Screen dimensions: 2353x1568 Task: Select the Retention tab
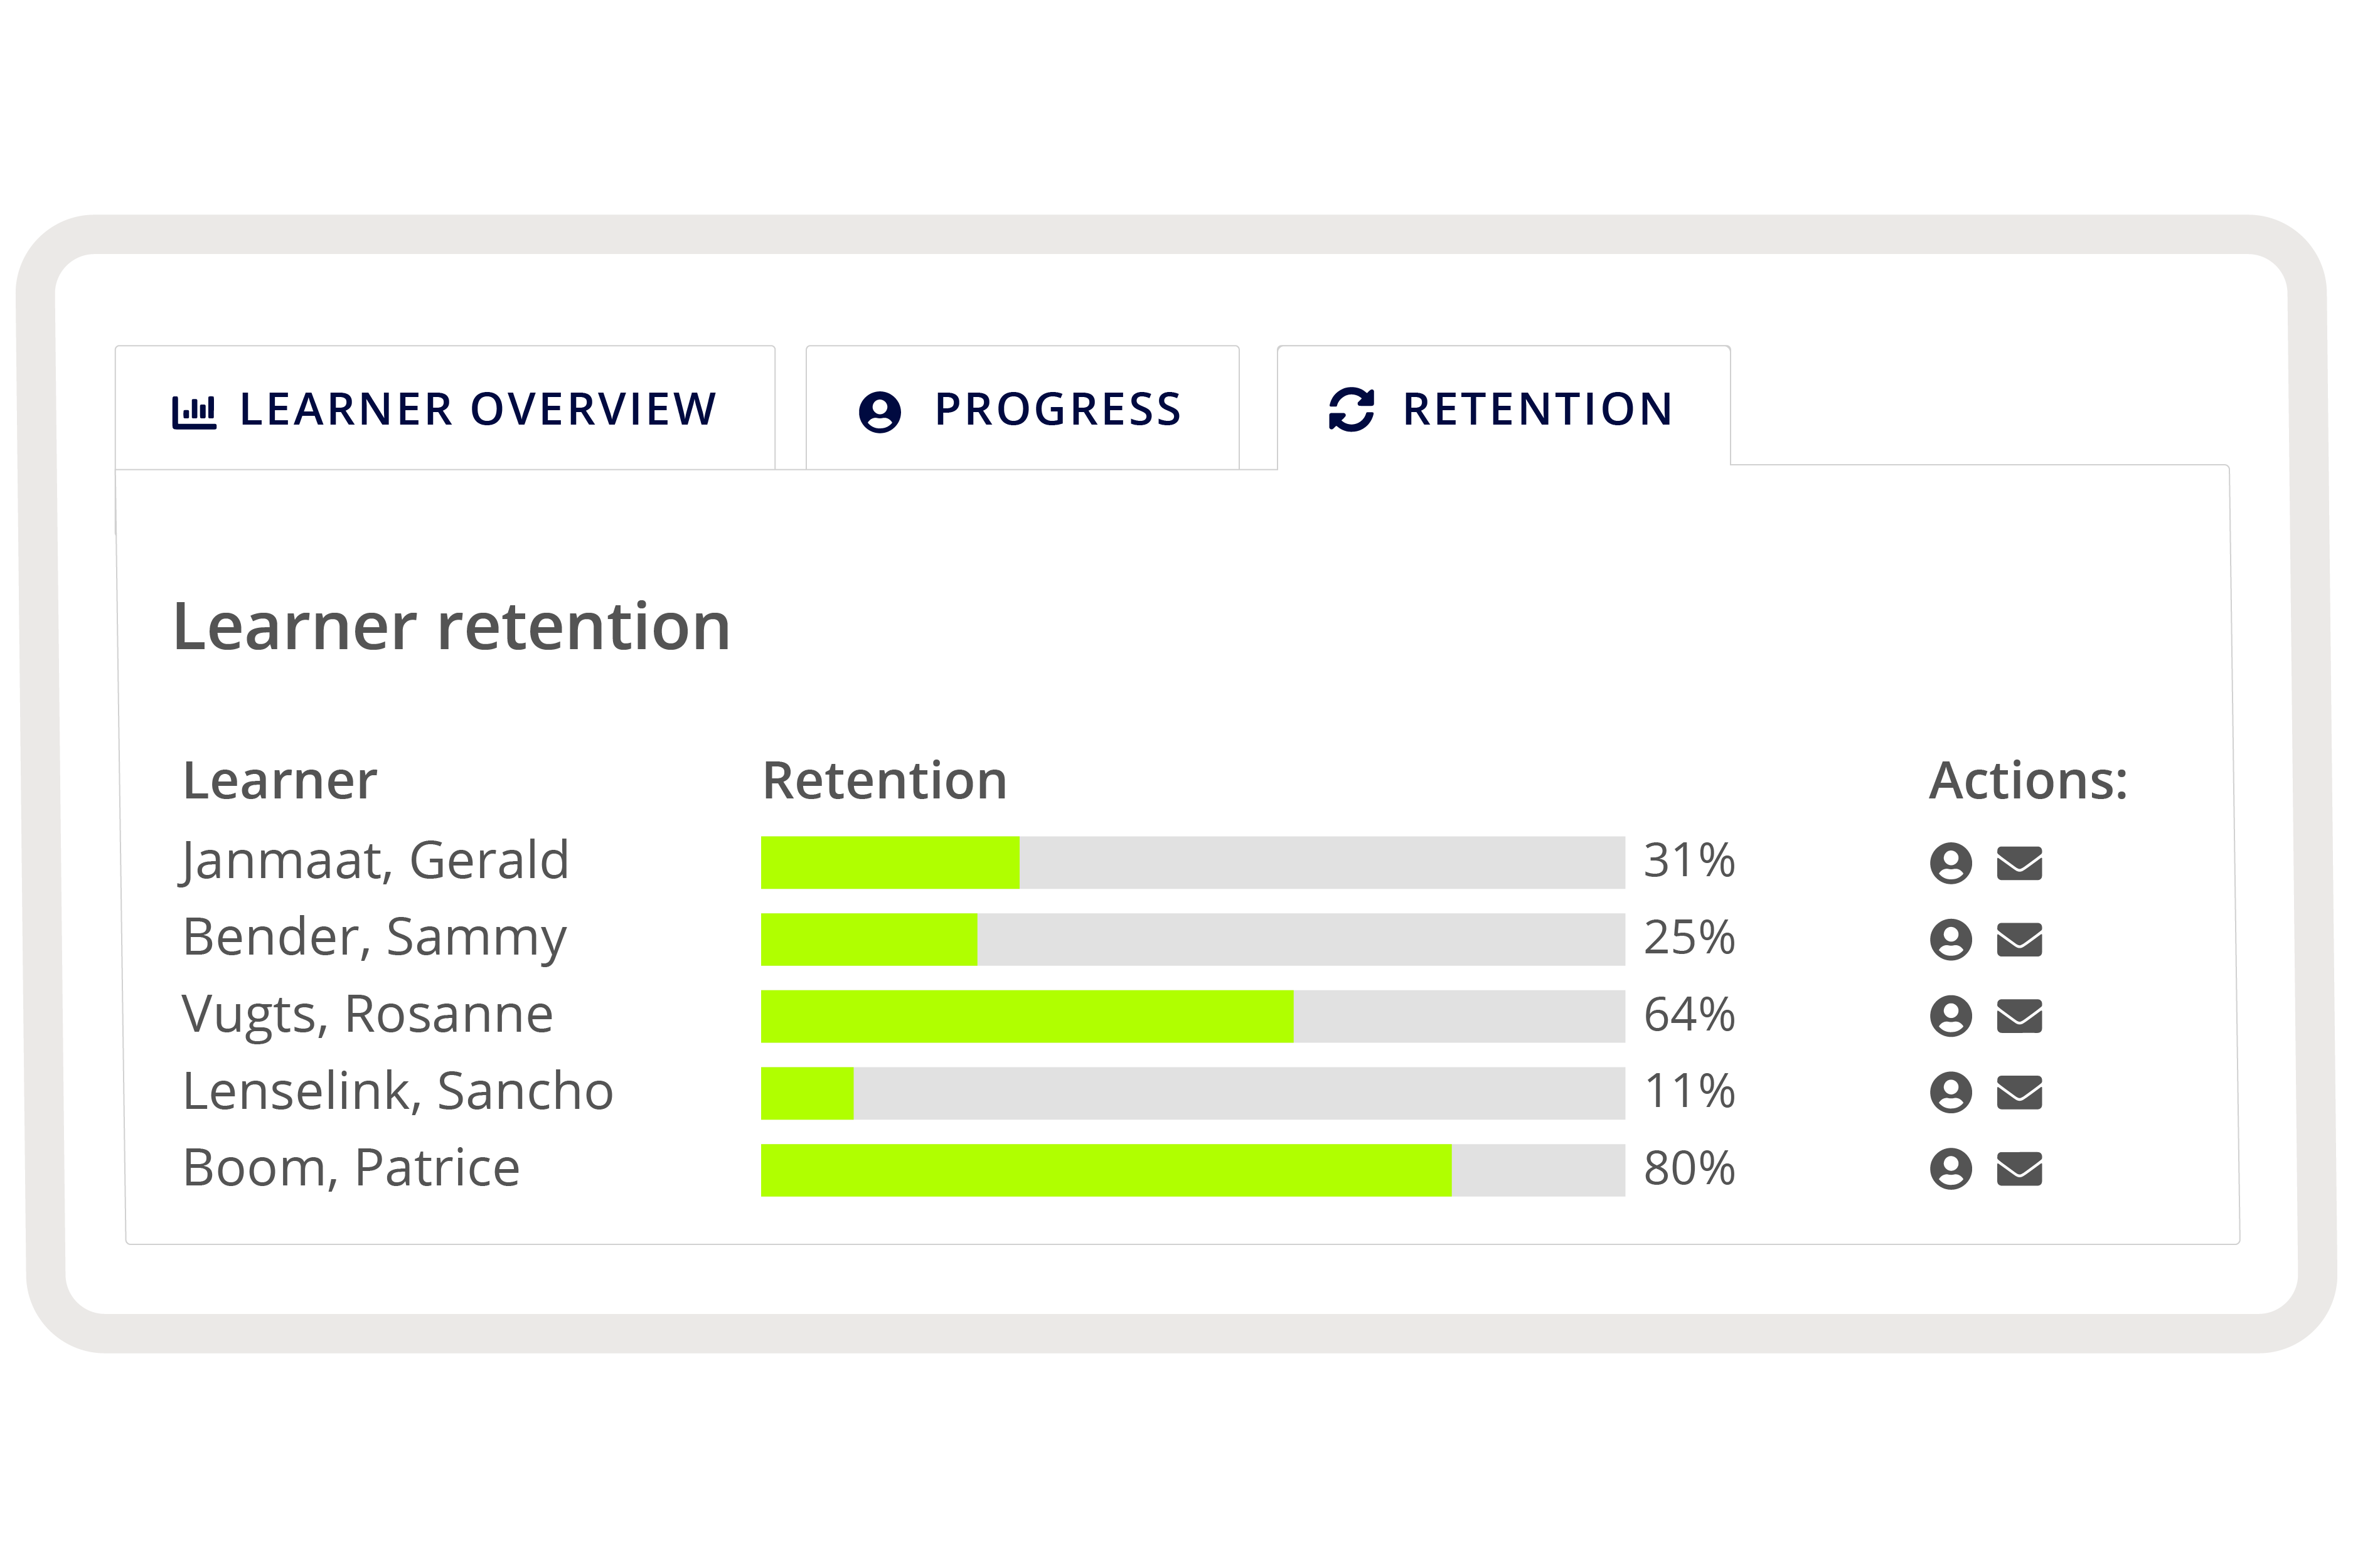1503,409
